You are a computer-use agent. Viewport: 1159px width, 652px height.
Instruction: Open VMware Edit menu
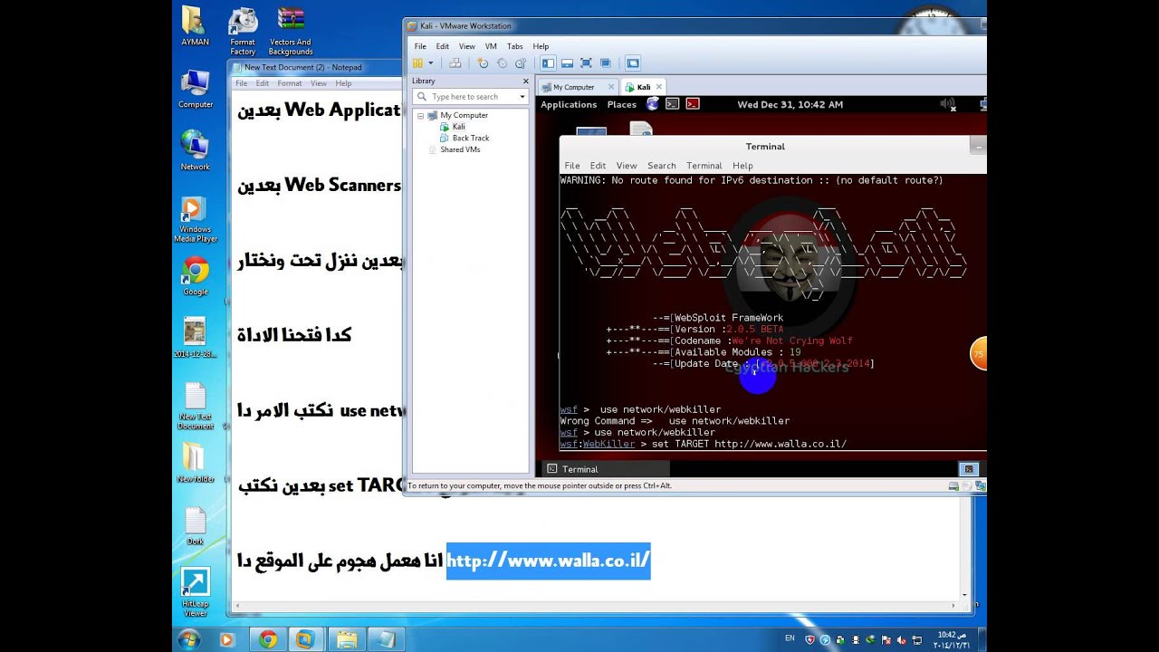442,46
